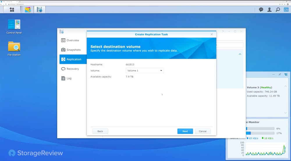This screenshot has width=291, height=161.
Task: Go to Recovery in sidebar
Action: (73, 69)
